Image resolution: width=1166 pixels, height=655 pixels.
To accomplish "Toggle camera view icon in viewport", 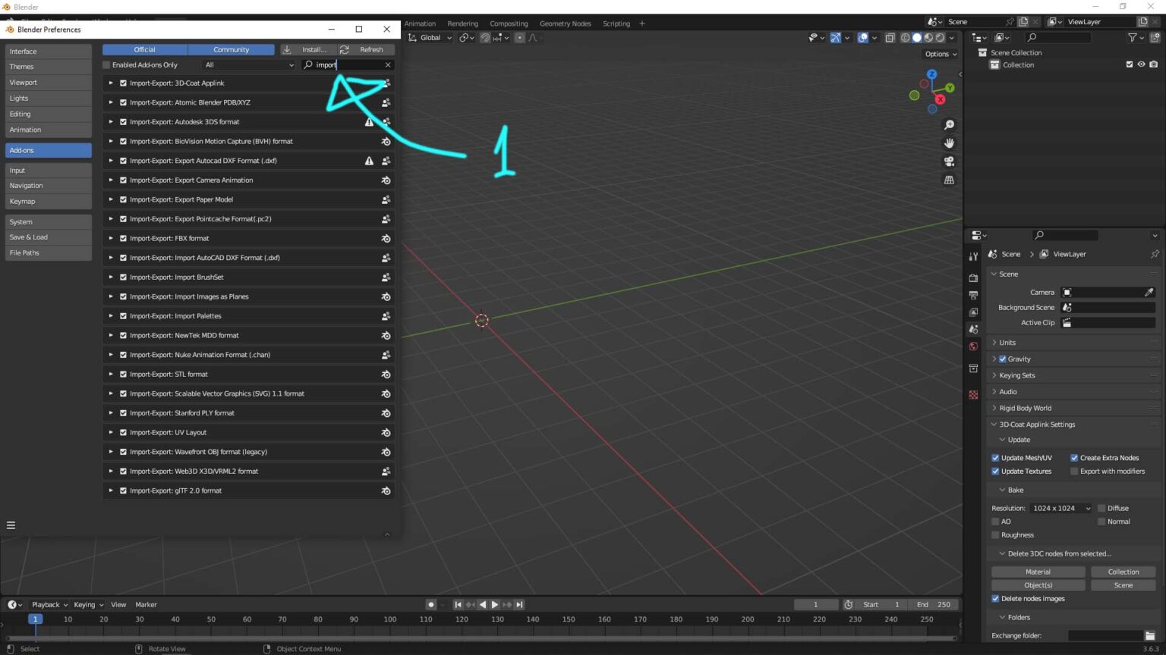I will [x=949, y=161].
